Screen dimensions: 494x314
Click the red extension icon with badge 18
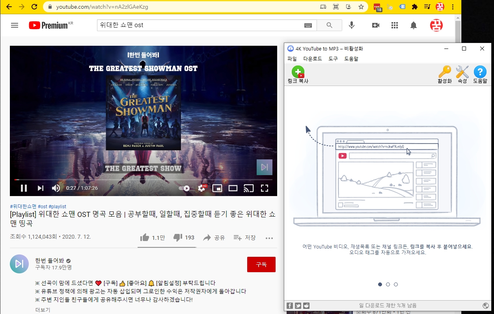pos(377,7)
